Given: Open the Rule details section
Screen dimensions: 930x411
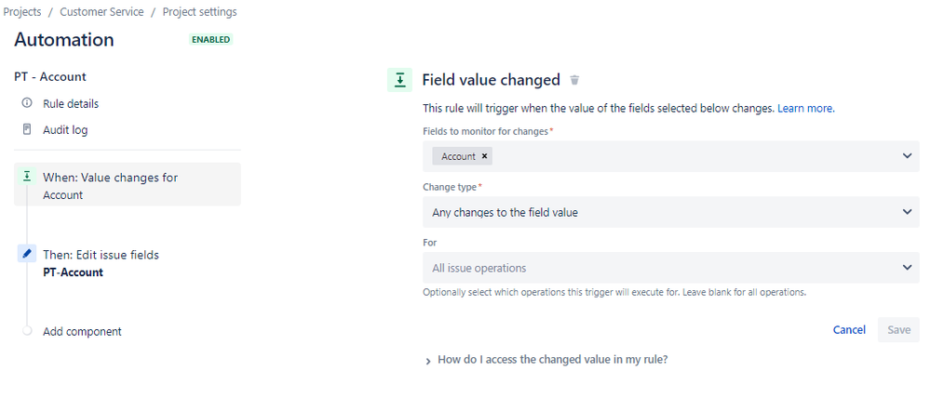Looking at the screenshot, I should [x=71, y=103].
